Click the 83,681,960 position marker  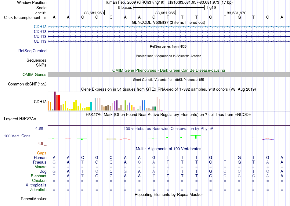(x=94, y=13)
